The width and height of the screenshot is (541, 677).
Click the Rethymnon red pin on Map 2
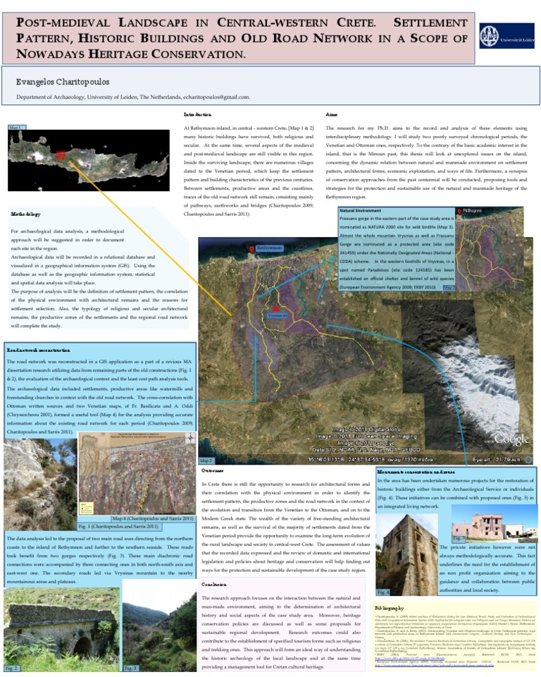[x=251, y=249]
